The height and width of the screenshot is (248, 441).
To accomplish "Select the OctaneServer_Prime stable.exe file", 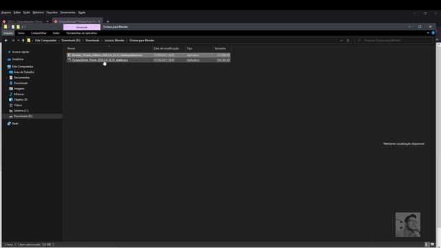I will point(149,60).
